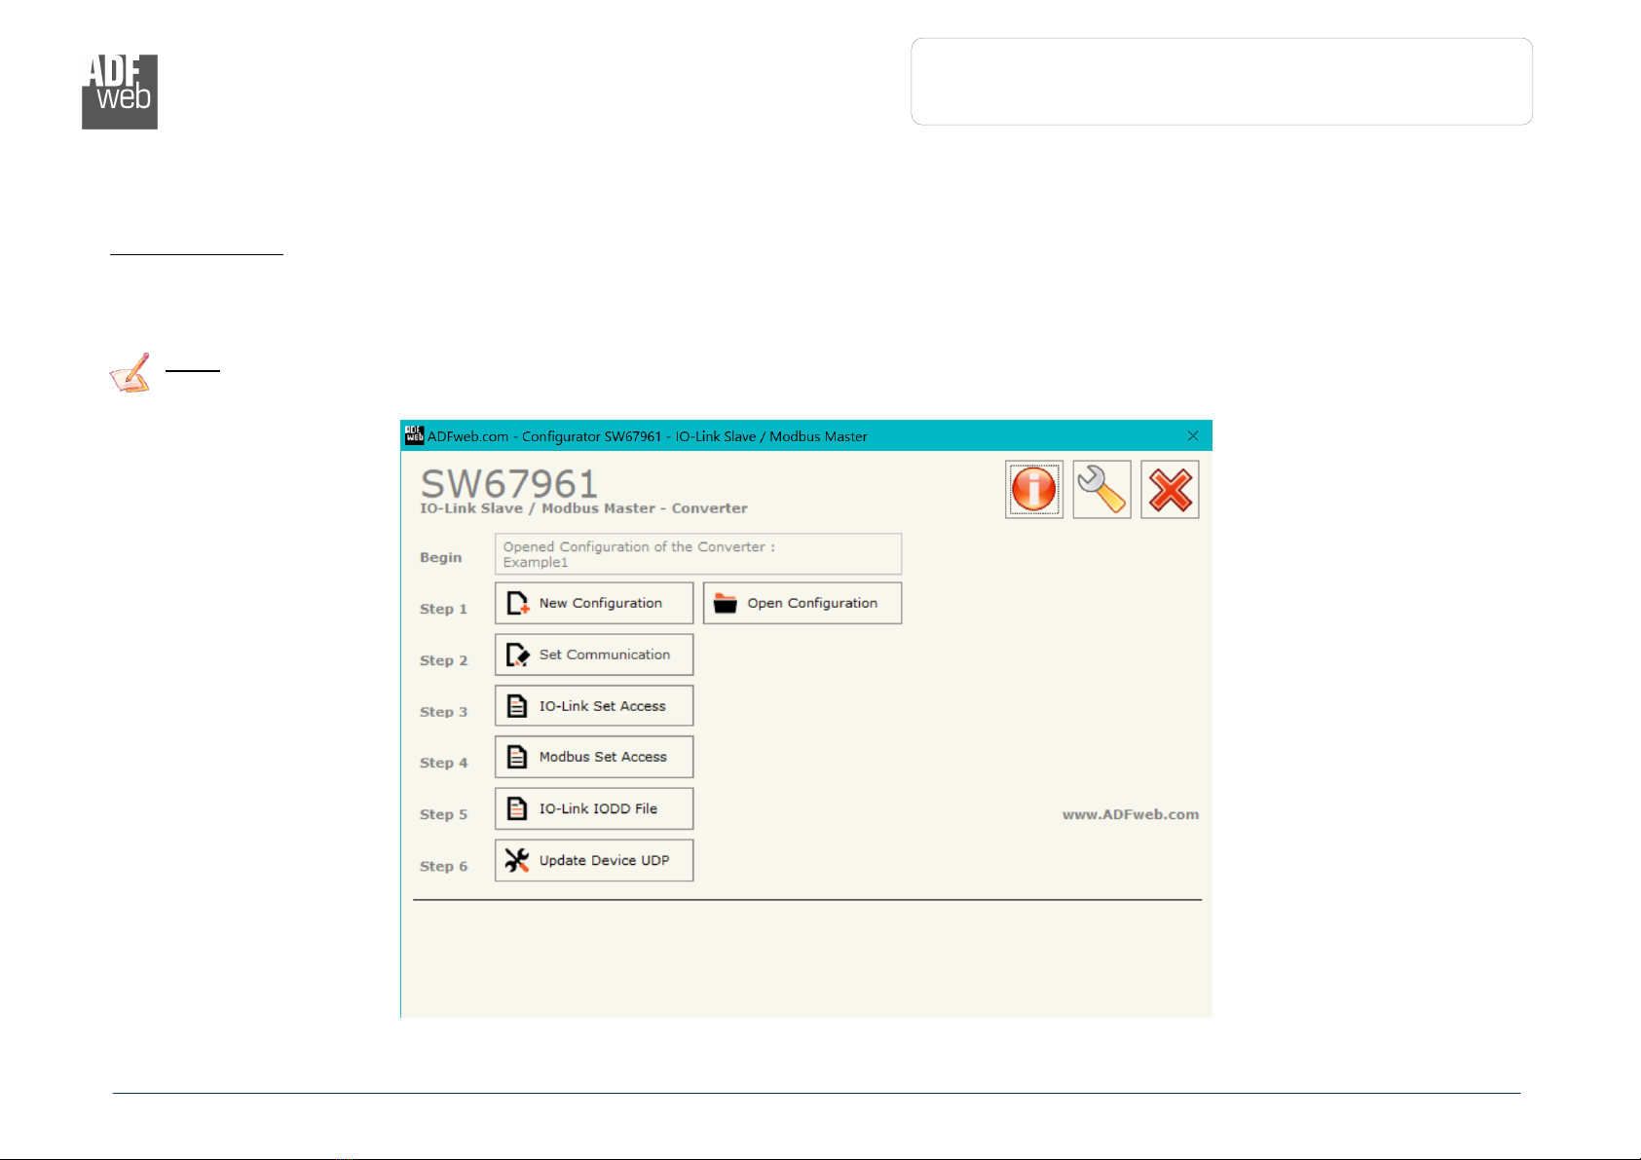Click the 'Step 3' label
The height and width of the screenshot is (1160, 1641).
click(443, 712)
